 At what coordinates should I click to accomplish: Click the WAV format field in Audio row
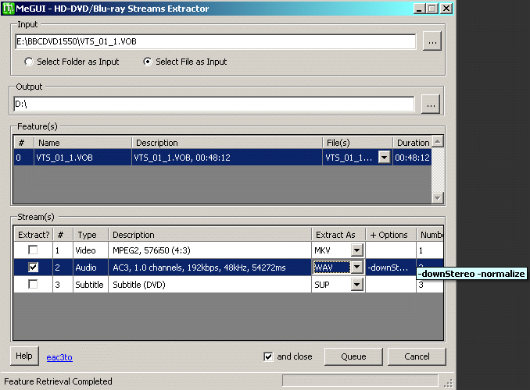tap(332, 268)
